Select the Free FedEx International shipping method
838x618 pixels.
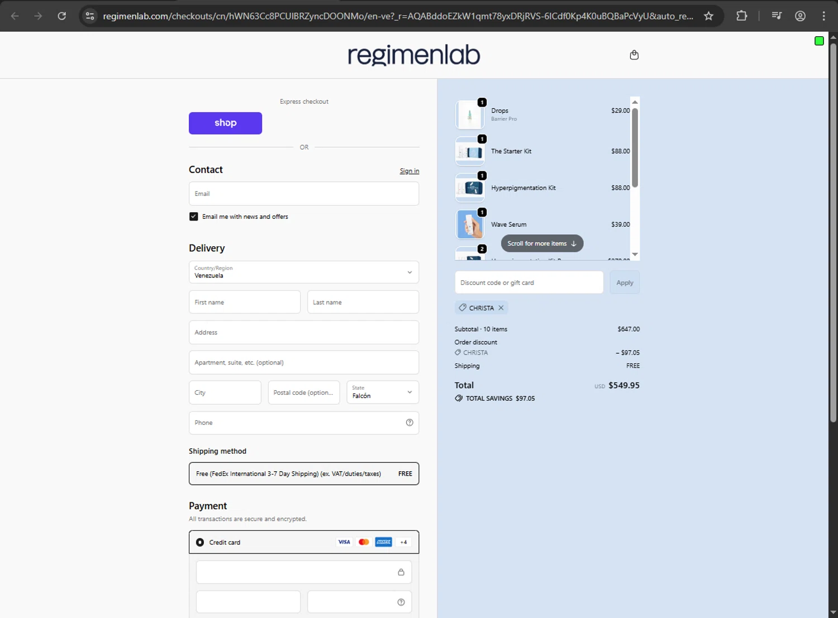point(304,473)
